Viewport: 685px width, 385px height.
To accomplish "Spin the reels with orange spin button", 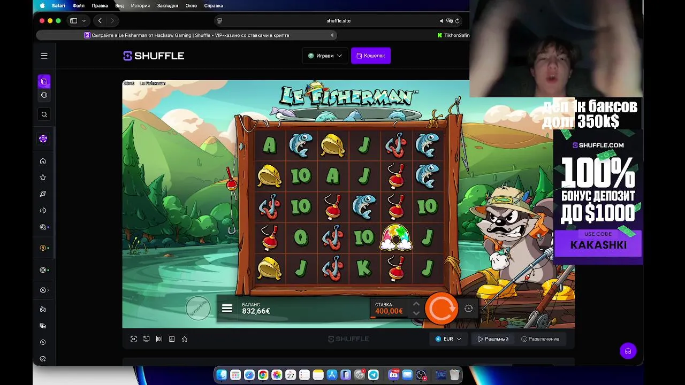I will click(x=442, y=308).
